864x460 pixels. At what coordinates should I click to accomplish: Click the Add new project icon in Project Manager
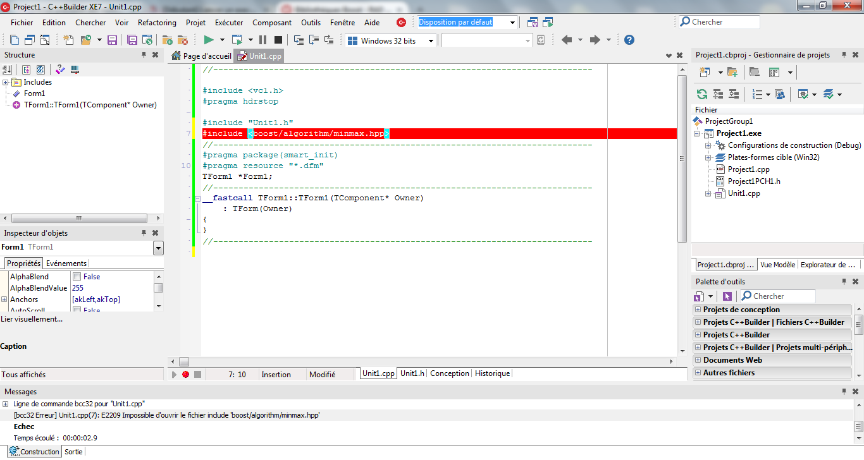(x=705, y=72)
